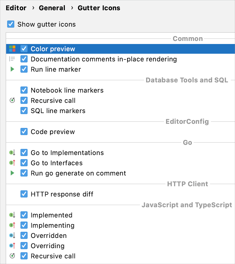Select the Recursive call icon under Database Tools

[12, 100]
